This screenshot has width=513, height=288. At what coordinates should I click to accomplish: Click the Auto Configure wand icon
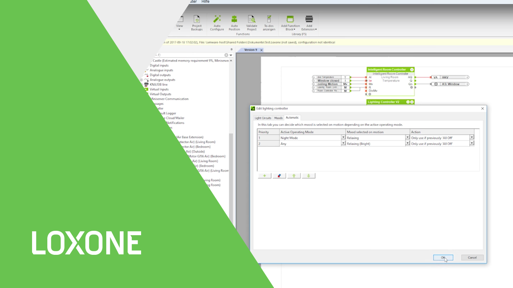[217, 19]
